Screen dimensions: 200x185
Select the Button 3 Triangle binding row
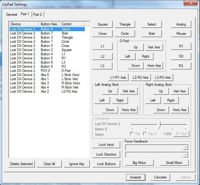(47, 37)
